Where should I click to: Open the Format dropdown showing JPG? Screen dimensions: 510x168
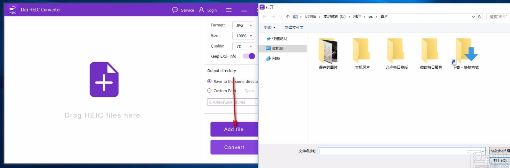tap(243, 25)
